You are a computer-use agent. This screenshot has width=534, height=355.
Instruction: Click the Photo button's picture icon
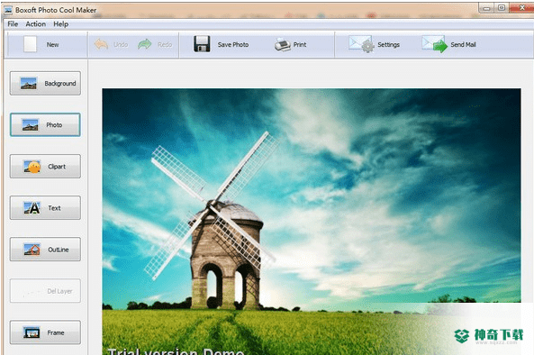coord(30,124)
